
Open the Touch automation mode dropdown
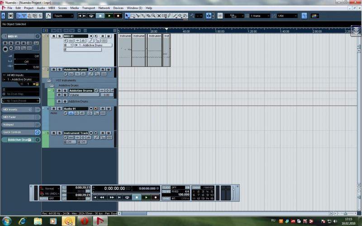click(x=63, y=16)
